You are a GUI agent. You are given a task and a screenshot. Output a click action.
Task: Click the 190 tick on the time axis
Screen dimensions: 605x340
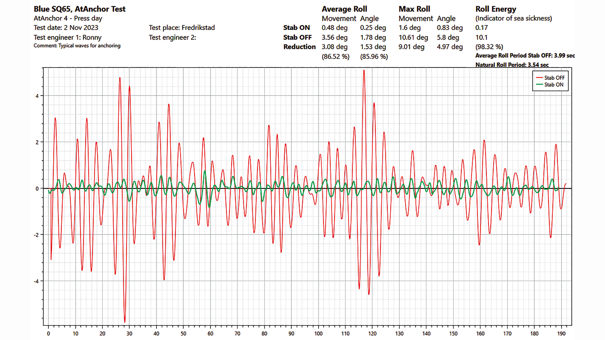(x=561, y=333)
